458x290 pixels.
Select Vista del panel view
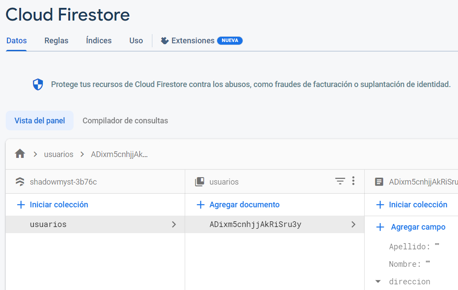40,120
